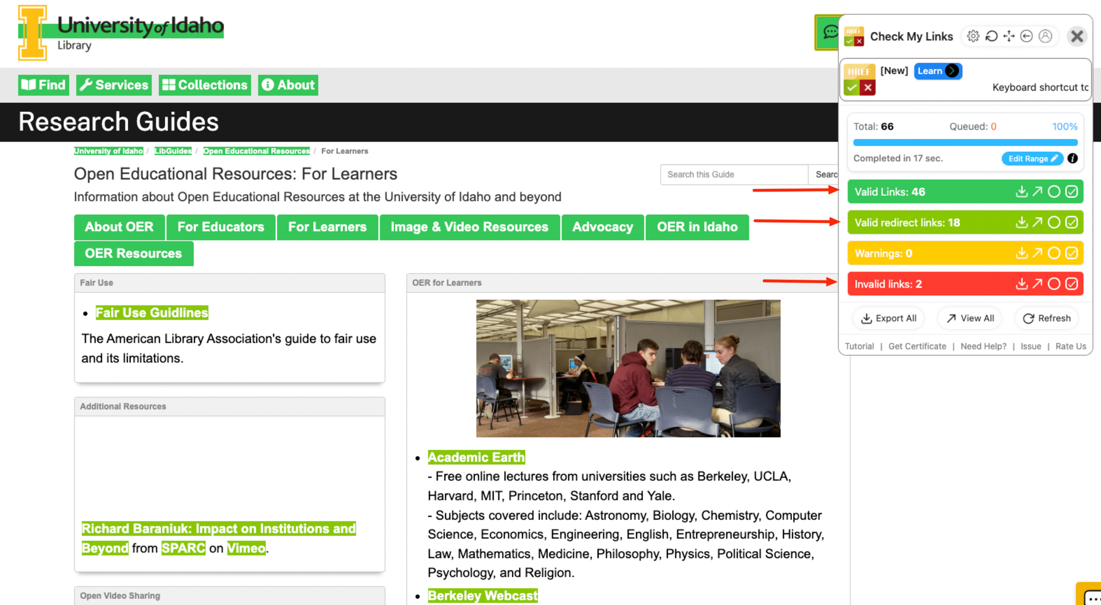Click the Search this Guide field
1101x605 pixels.
[x=733, y=175]
